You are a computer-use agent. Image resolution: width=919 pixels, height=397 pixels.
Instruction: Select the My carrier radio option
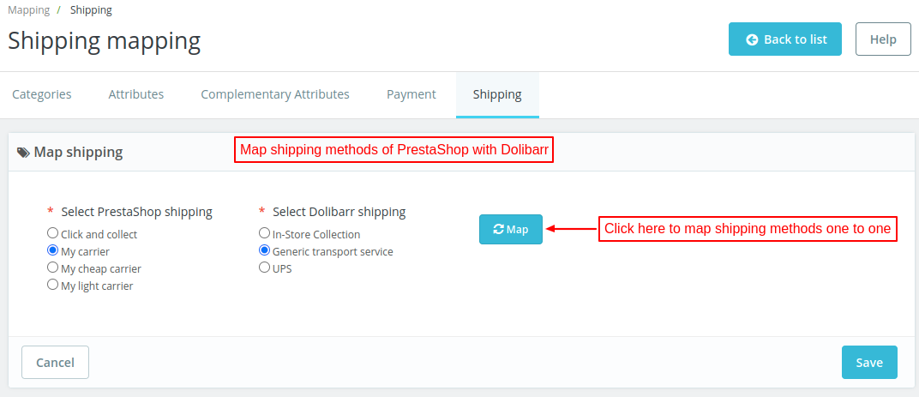pyautogui.click(x=53, y=250)
